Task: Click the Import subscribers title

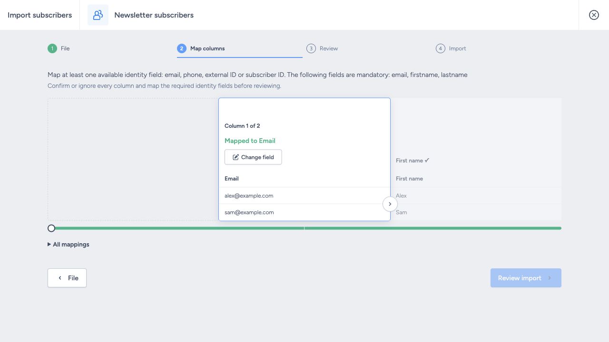Action: click(x=39, y=15)
